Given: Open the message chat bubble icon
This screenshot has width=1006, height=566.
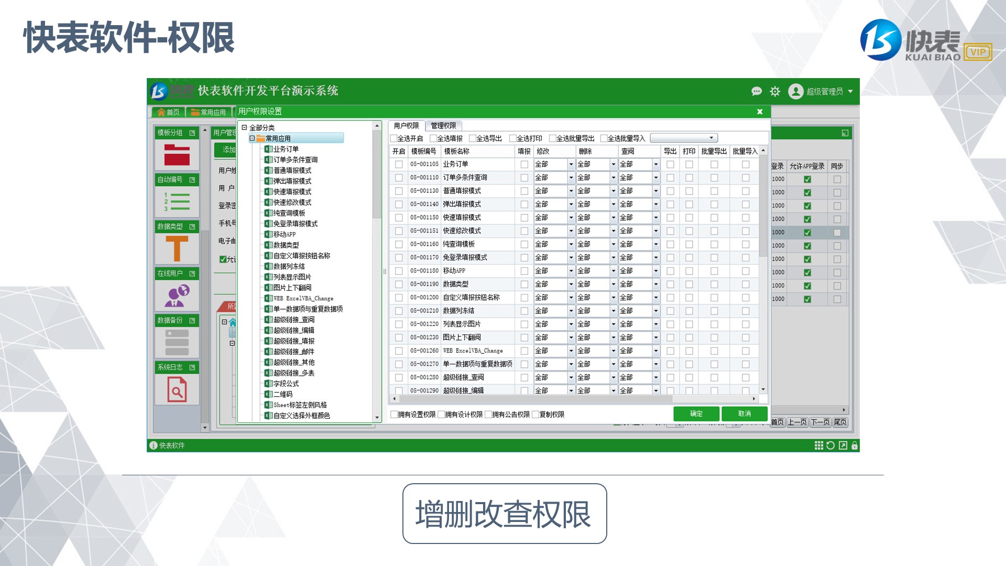Looking at the screenshot, I should click(x=756, y=91).
